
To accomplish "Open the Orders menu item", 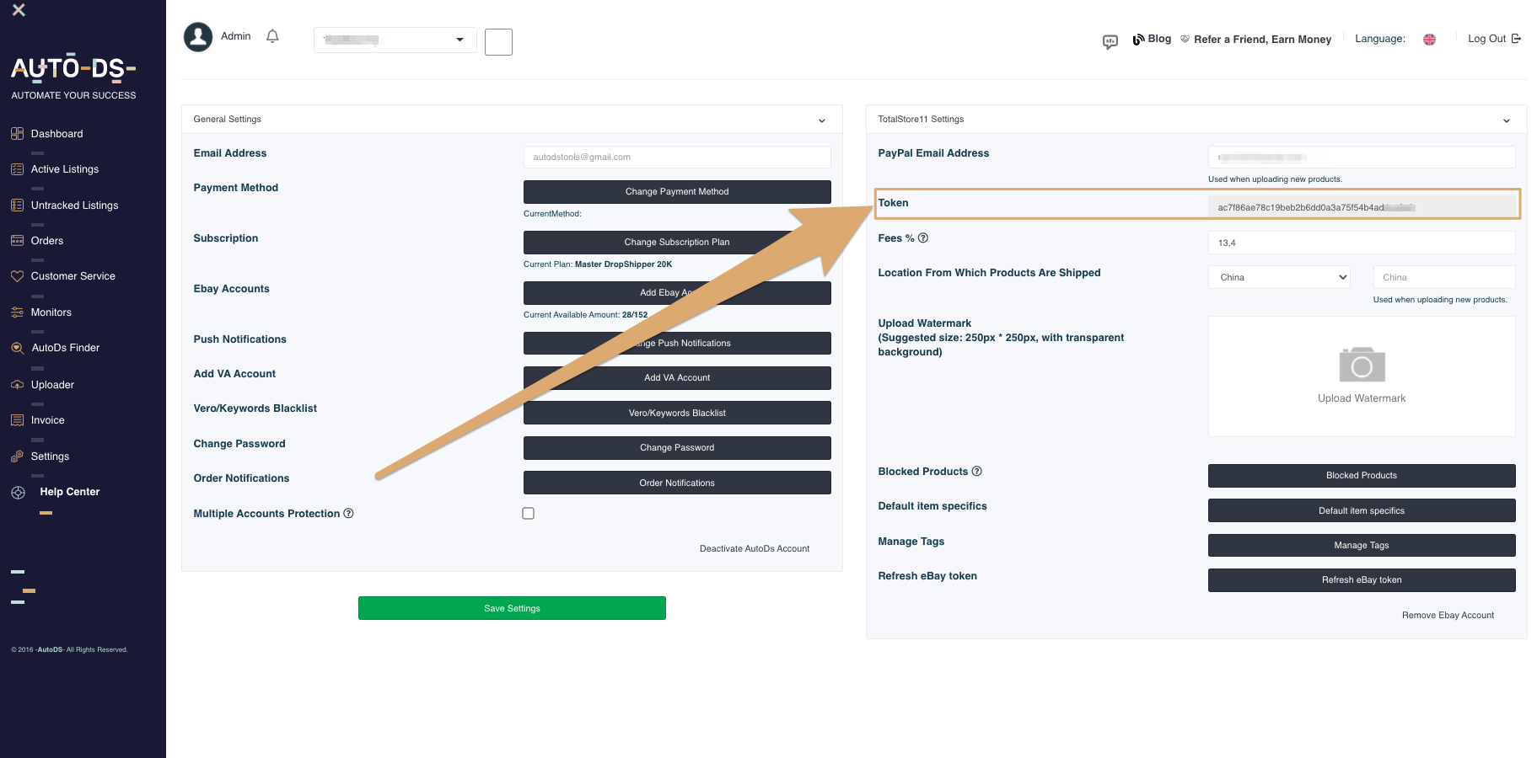I will click(x=47, y=240).
